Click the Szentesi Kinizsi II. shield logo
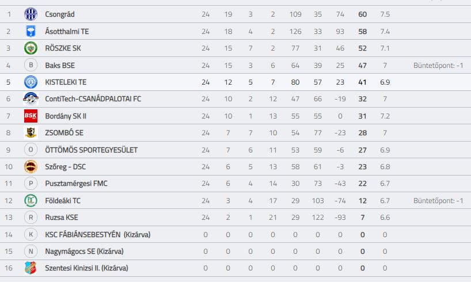 [31, 268]
